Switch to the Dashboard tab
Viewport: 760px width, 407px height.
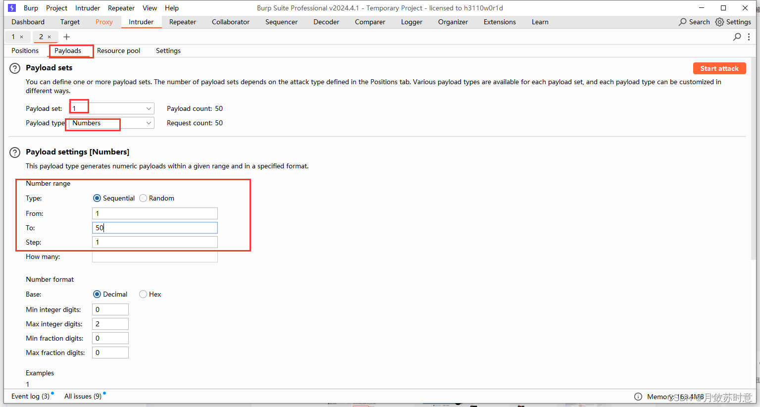[28, 22]
